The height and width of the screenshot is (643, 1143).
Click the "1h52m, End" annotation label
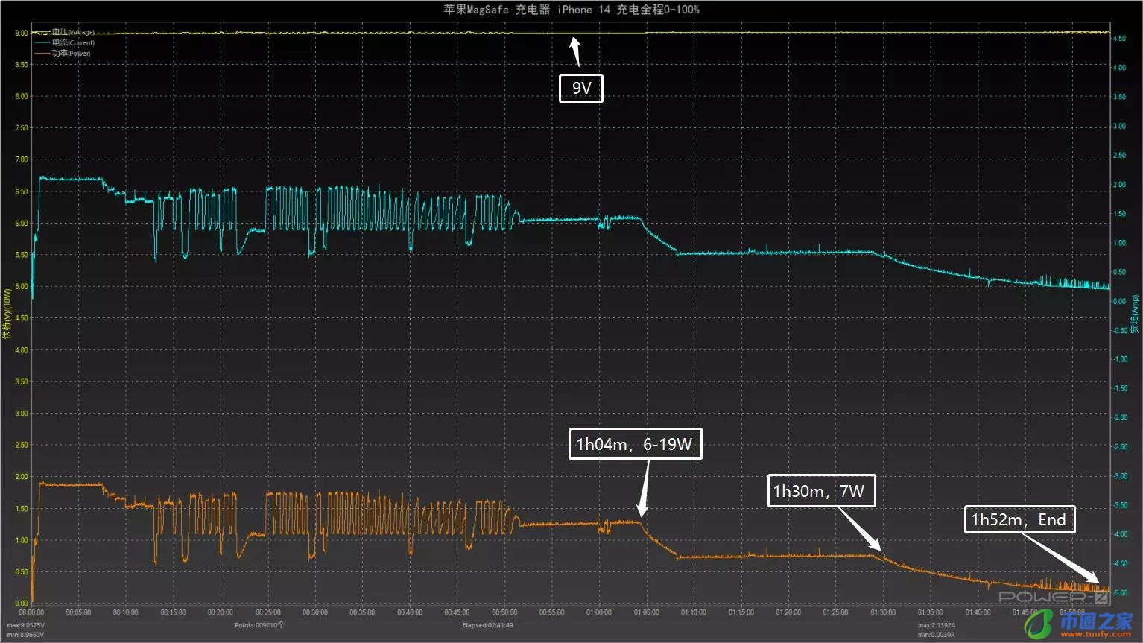tap(1019, 519)
